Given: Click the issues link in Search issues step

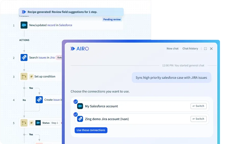Looking at the screenshot, I should [x=42, y=58].
